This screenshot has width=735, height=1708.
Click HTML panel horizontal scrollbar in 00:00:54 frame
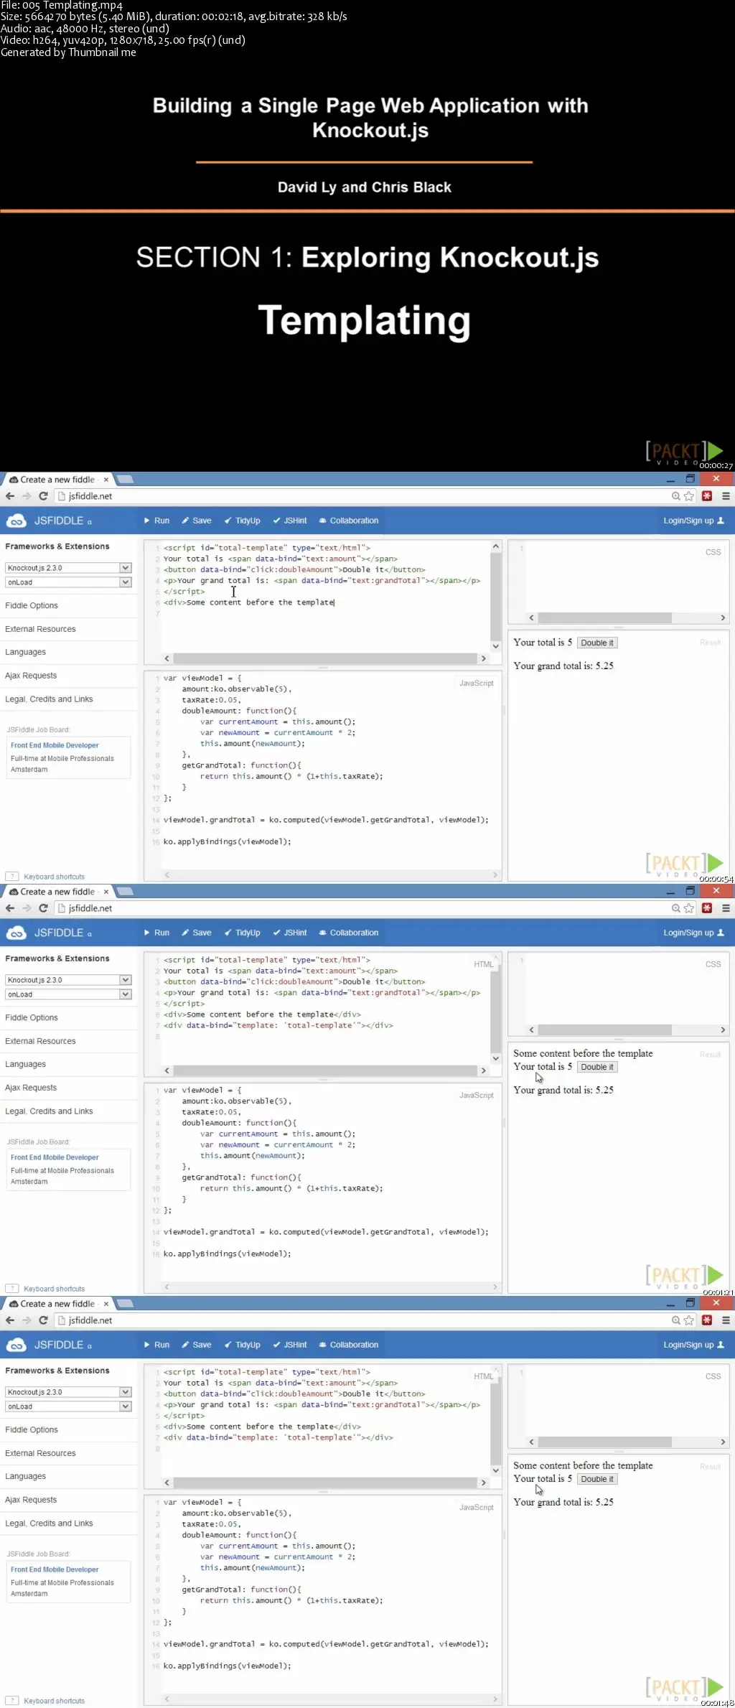pyautogui.click(x=325, y=658)
